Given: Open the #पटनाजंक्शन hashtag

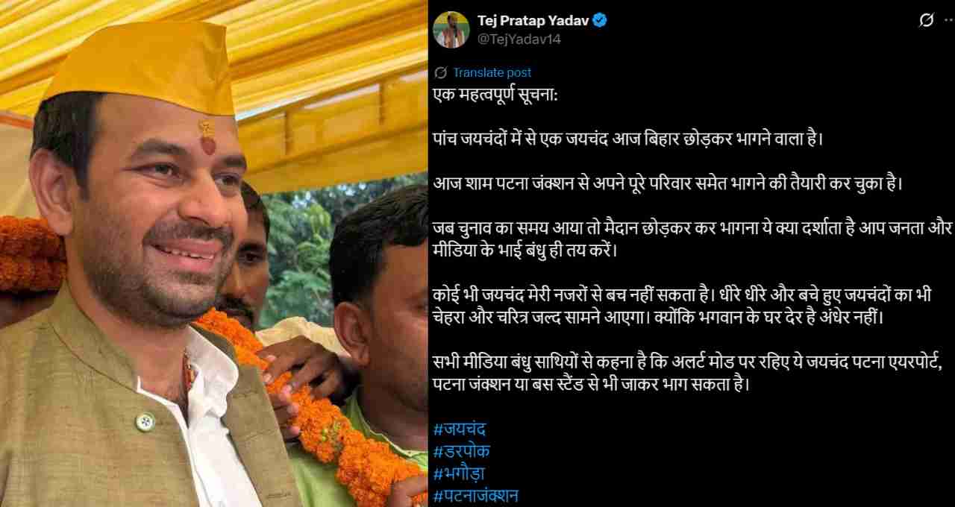Looking at the screenshot, I should 475,495.
